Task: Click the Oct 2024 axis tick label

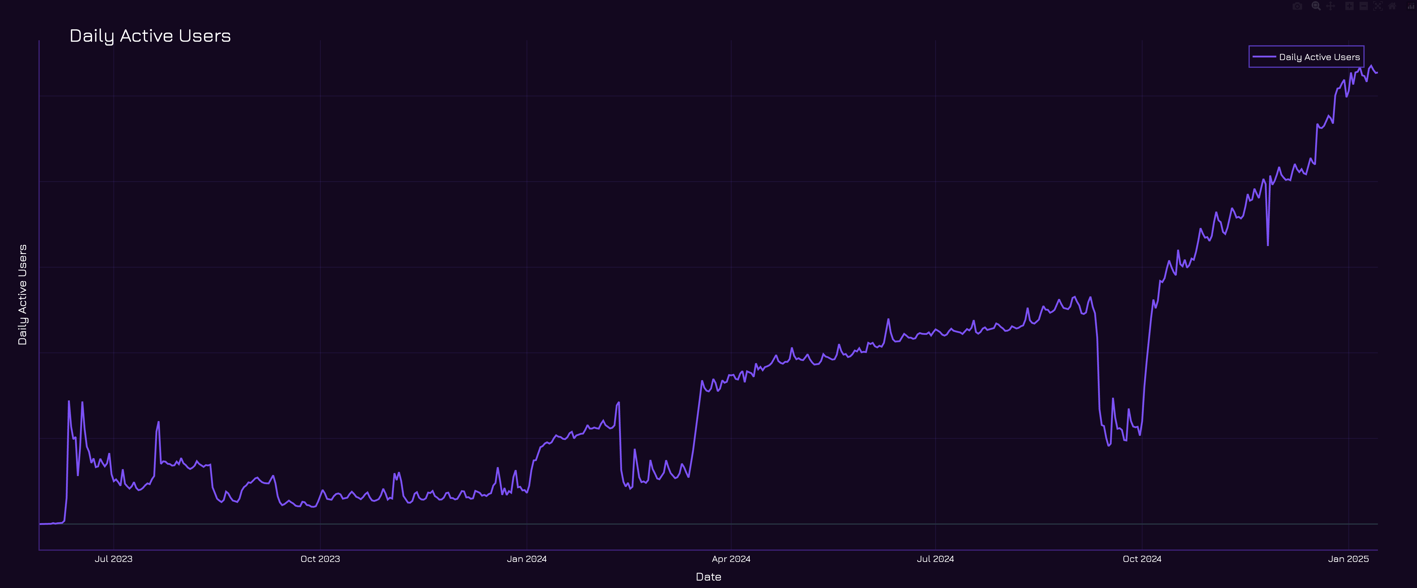Action: [1142, 559]
